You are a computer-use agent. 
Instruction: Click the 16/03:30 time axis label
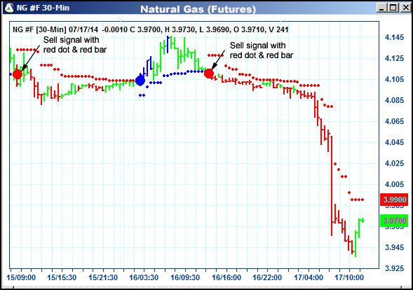coord(144,277)
